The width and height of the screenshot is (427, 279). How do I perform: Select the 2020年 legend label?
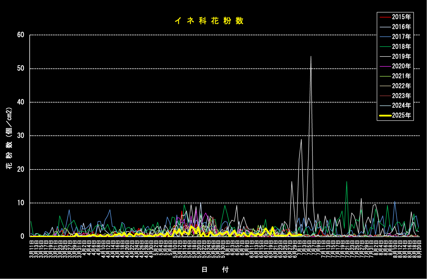[x=401, y=66]
